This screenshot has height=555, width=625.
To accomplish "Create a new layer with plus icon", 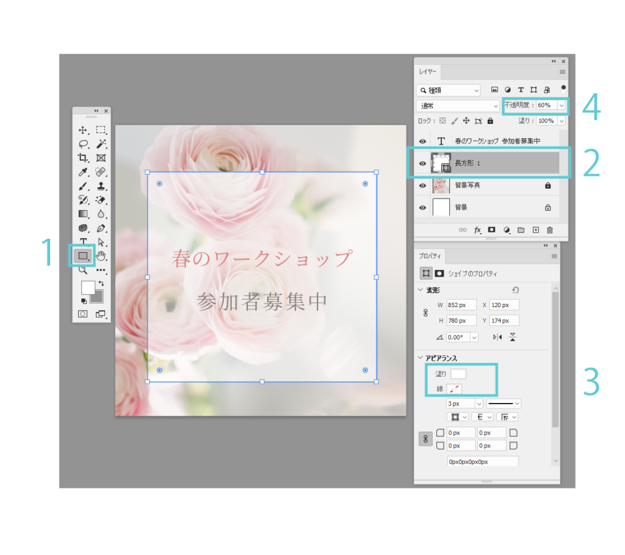I will click(x=535, y=230).
